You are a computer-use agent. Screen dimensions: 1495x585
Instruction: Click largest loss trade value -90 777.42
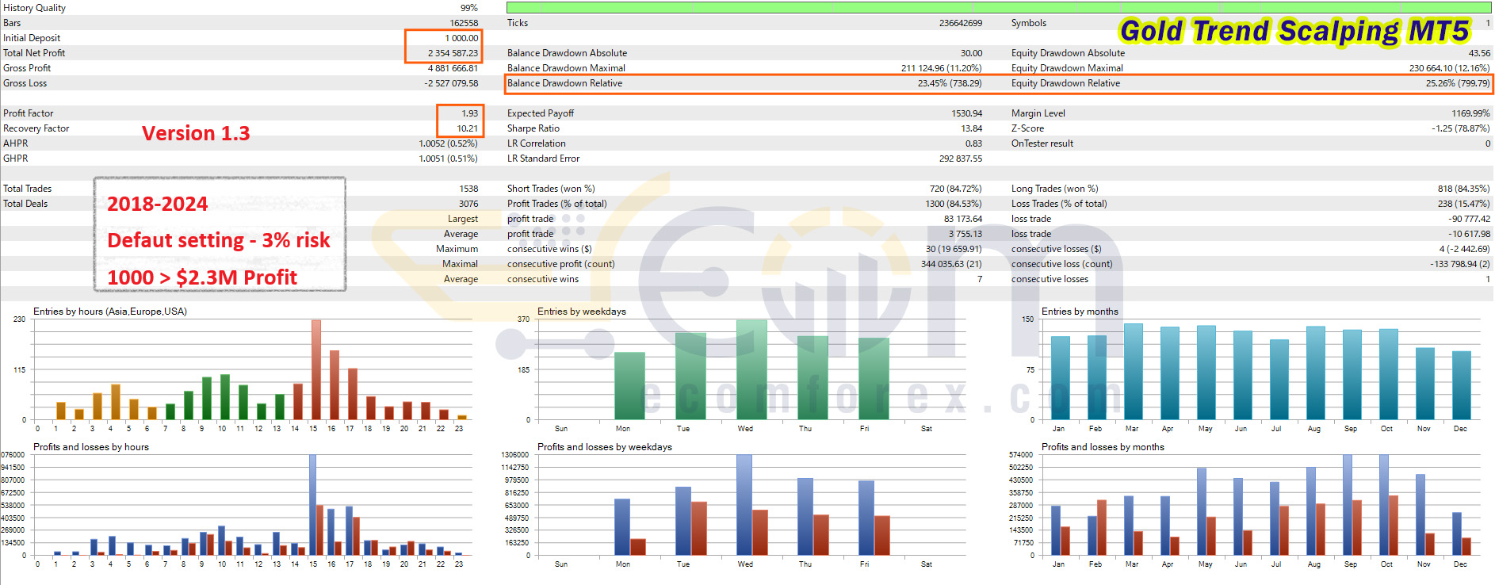click(x=1469, y=219)
